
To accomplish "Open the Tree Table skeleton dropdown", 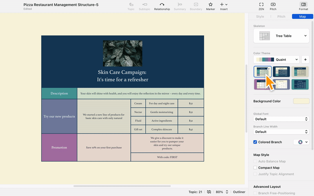I will pyautogui.click(x=281, y=36).
